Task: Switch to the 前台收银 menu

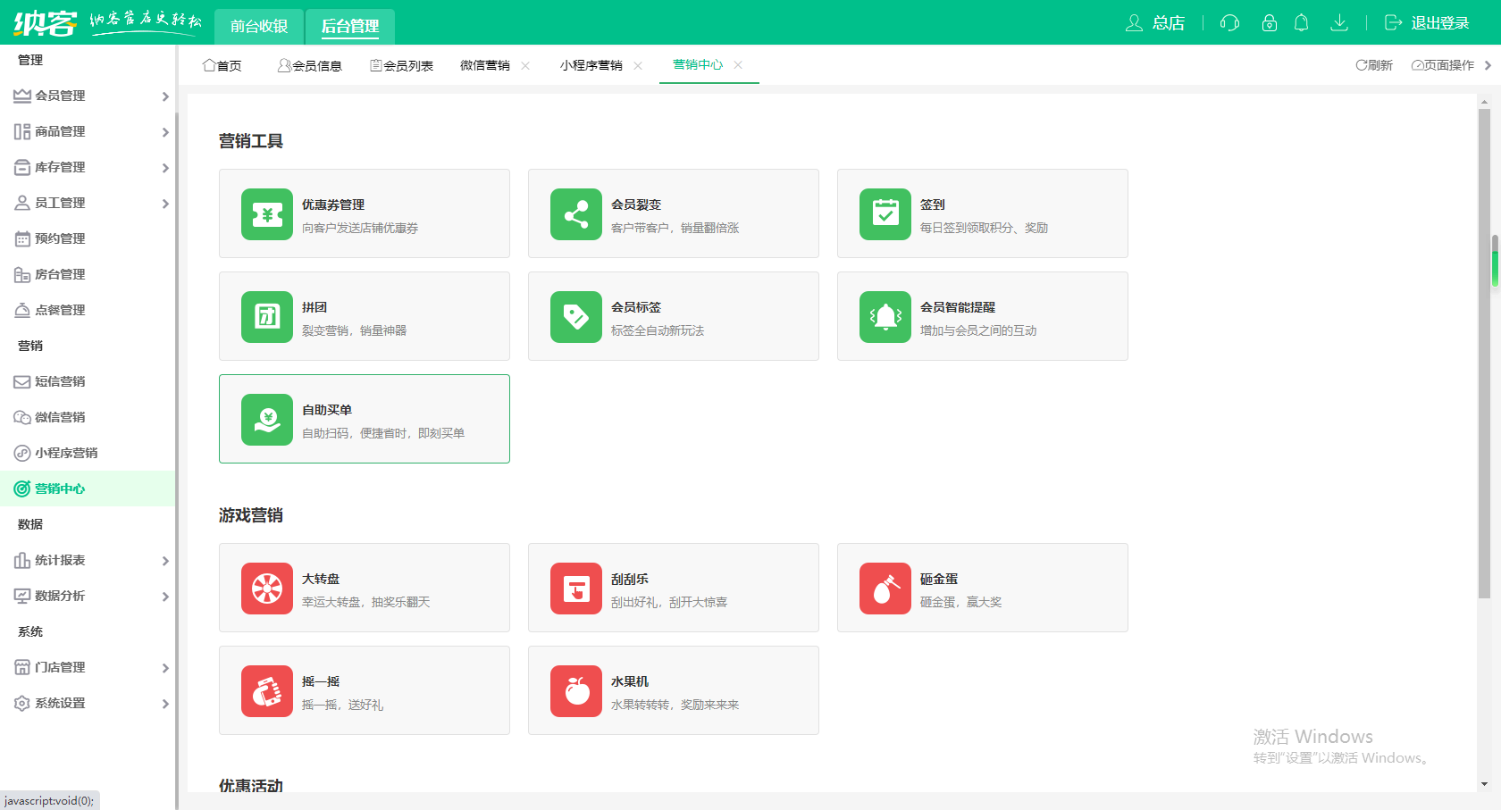Action: (x=258, y=26)
